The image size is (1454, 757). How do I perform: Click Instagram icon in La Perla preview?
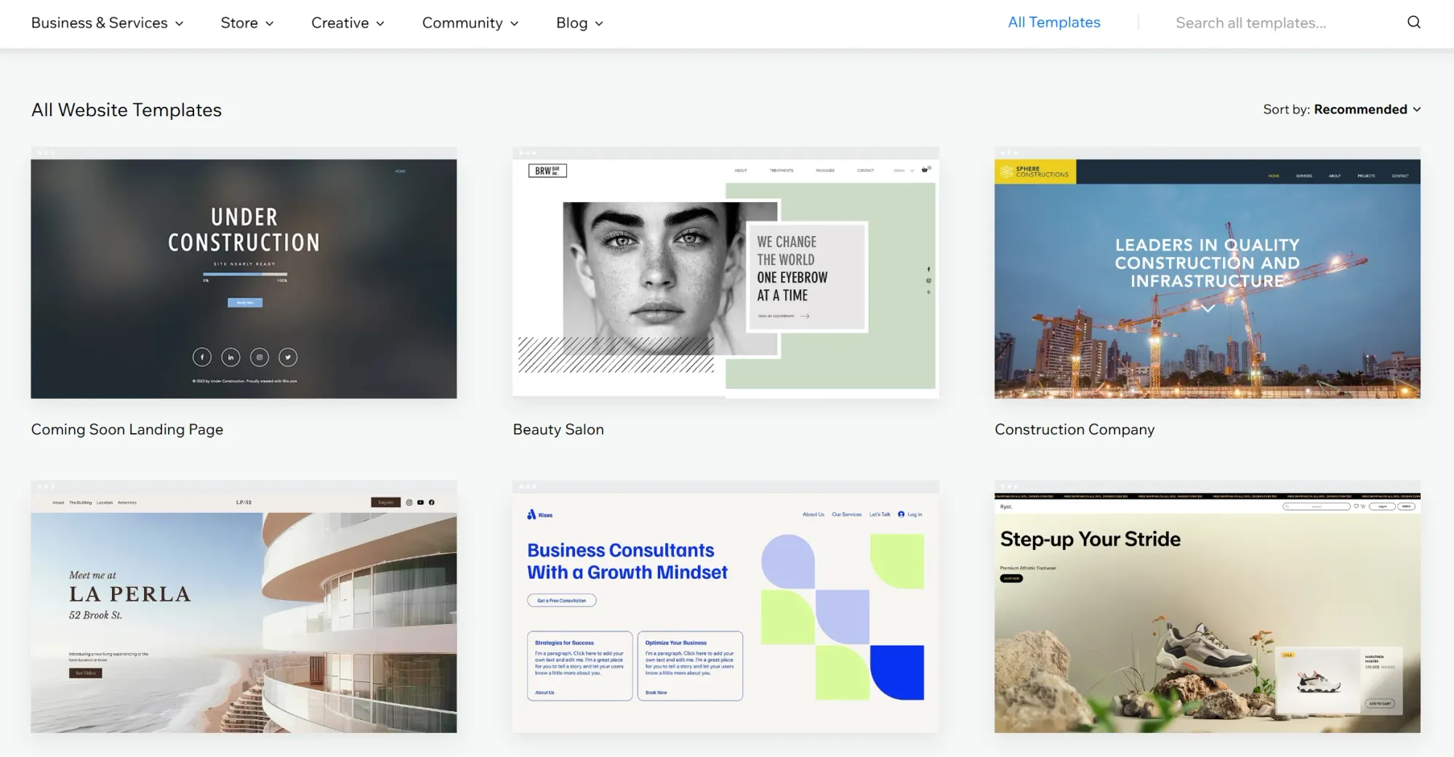409,502
